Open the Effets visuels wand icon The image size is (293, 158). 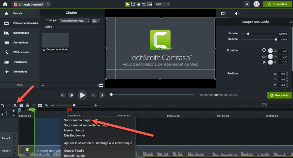[7, 52]
